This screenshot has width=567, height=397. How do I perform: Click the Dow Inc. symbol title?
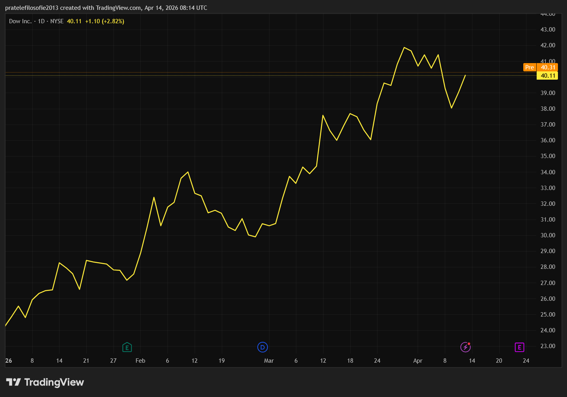coord(20,21)
